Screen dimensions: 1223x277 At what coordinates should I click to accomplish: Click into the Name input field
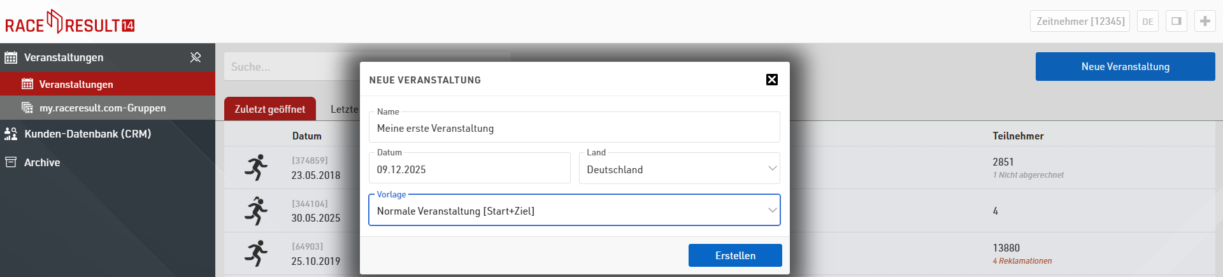(x=573, y=129)
